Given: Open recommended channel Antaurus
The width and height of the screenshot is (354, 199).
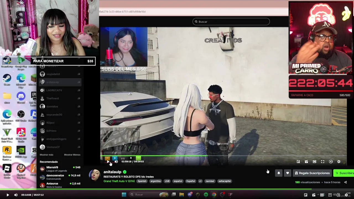Looking at the screenshot, I should click(x=60, y=185).
